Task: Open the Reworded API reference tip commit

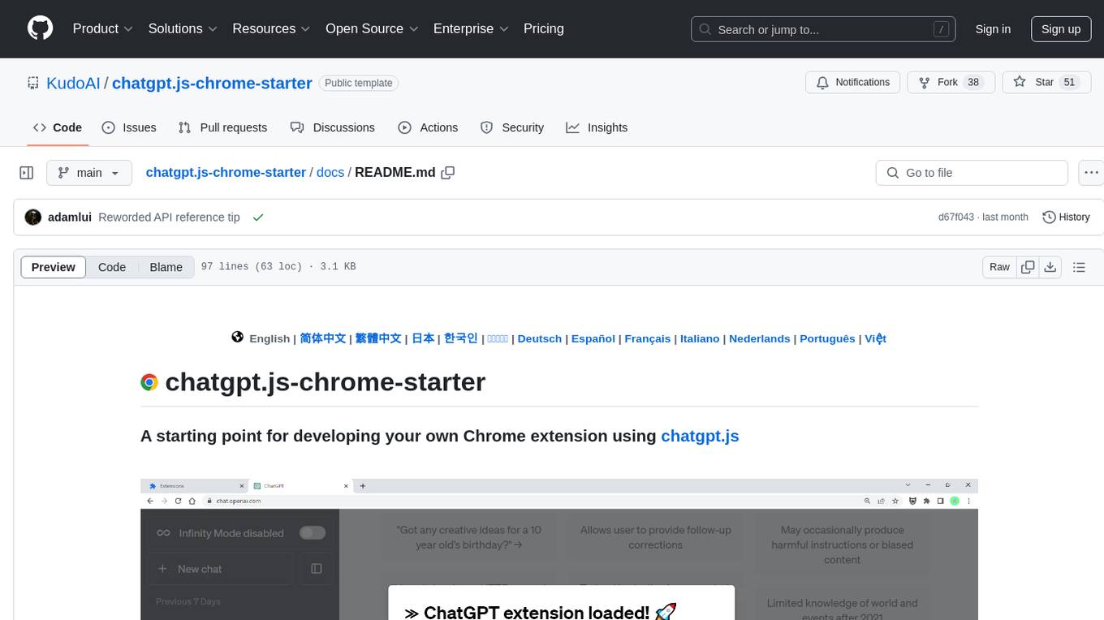Action: pyautogui.click(x=169, y=217)
